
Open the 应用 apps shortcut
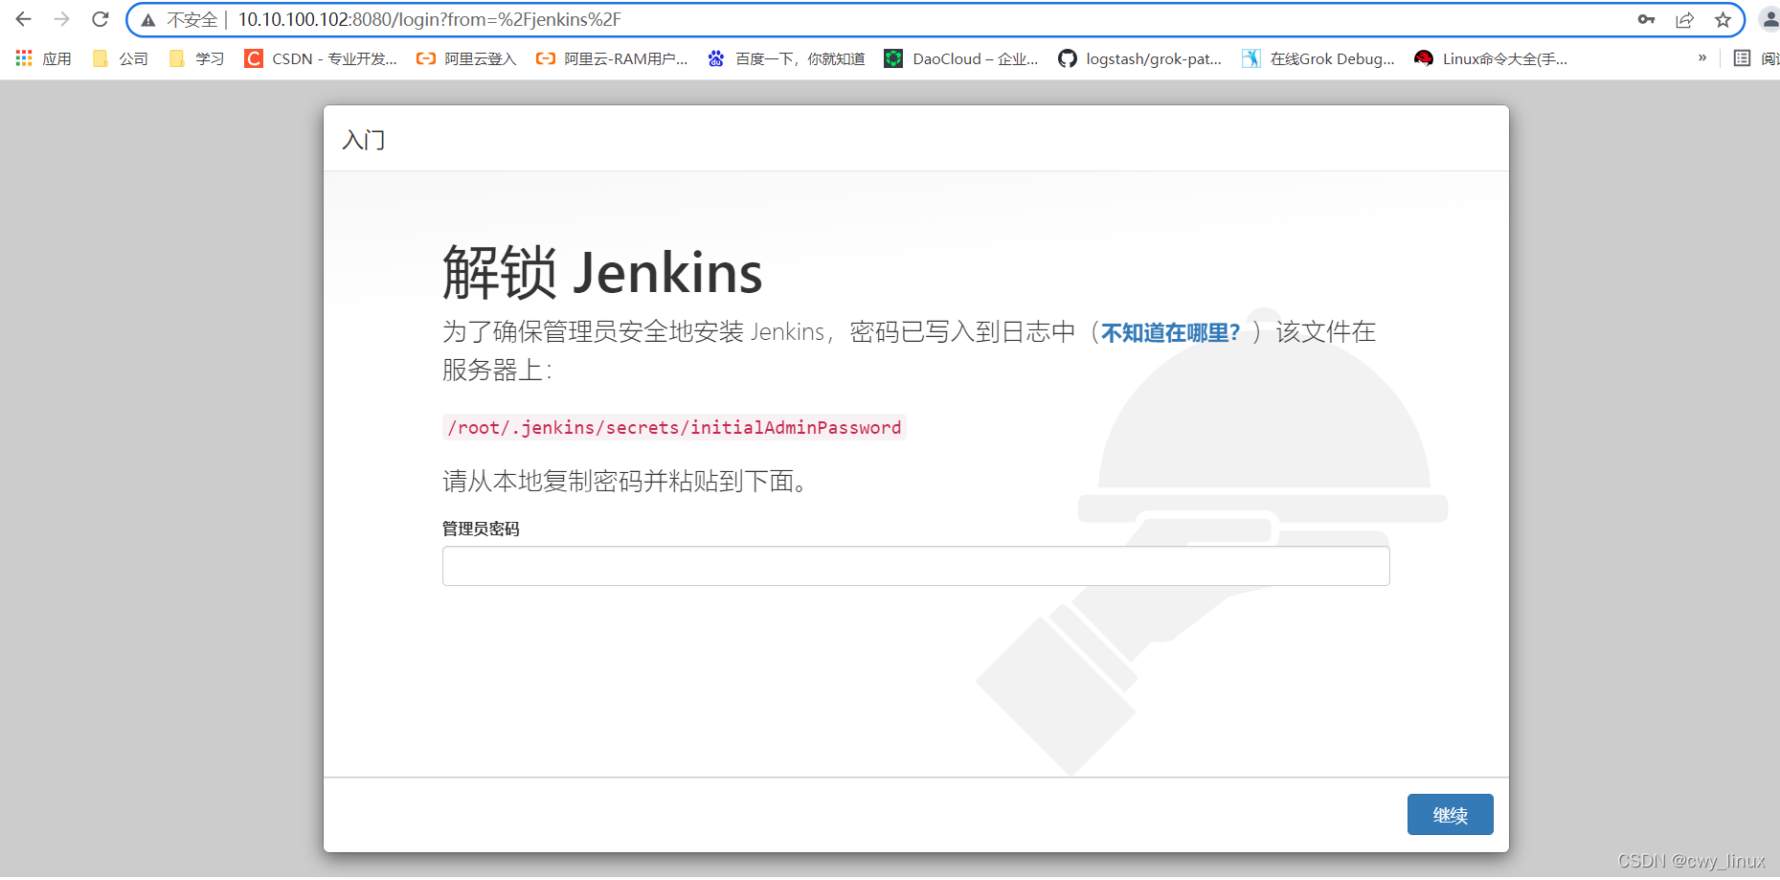point(44,58)
